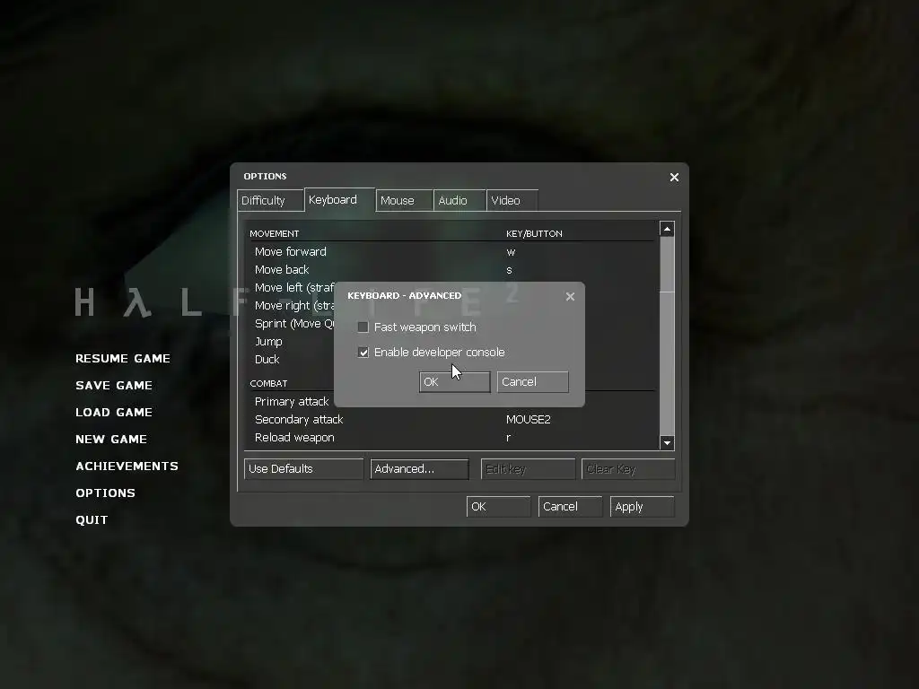Screen dimensions: 919x689
Task: Click the Clear Key button
Action: point(628,468)
